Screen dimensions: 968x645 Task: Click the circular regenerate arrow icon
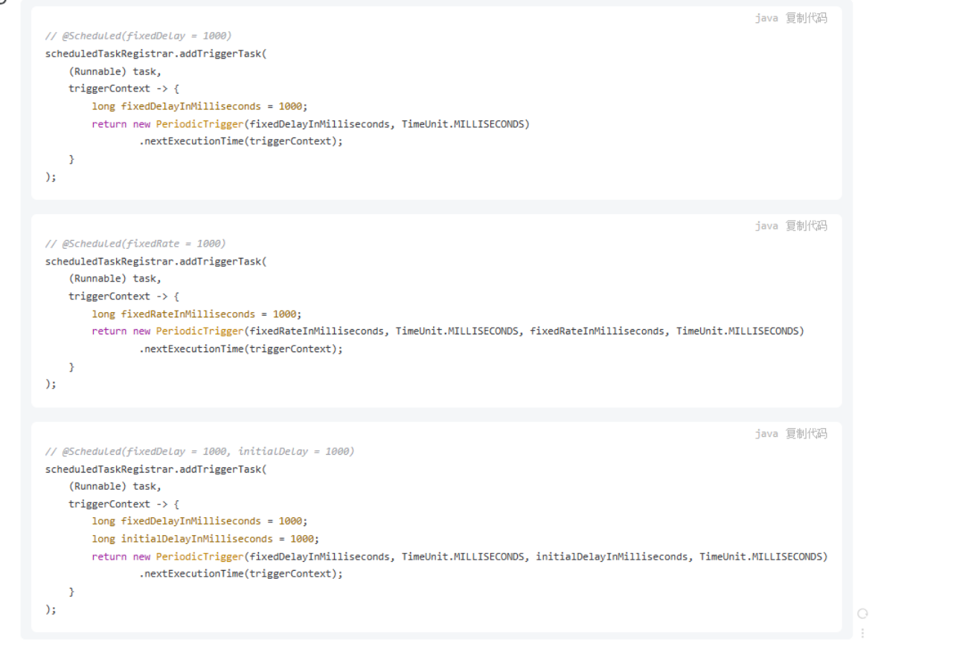tap(862, 614)
